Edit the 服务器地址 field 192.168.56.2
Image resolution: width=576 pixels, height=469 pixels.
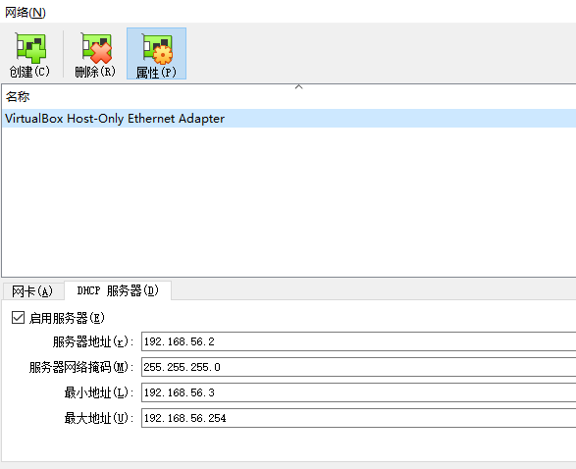pyautogui.click(x=358, y=341)
